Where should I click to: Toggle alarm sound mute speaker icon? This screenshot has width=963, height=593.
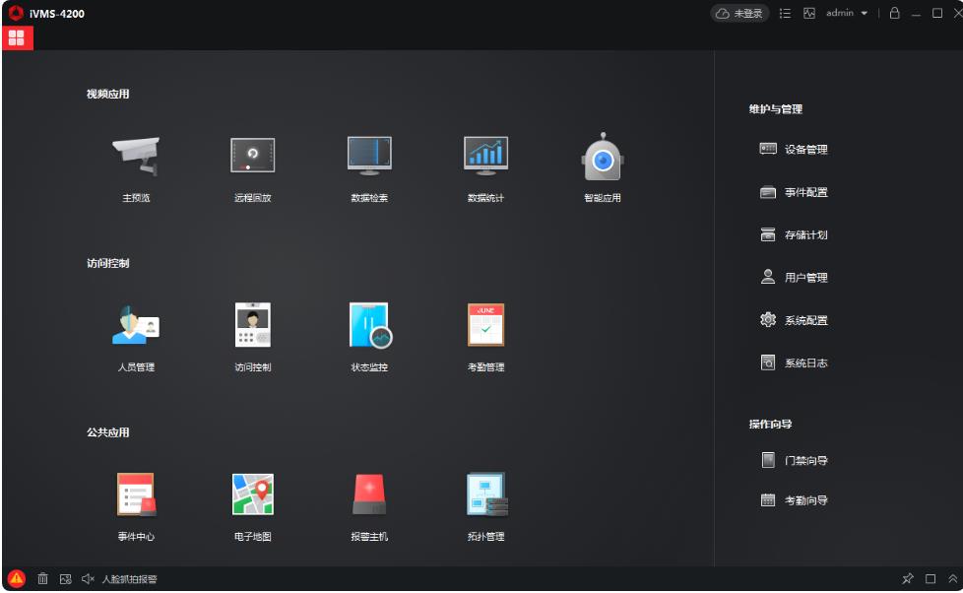(x=88, y=579)
